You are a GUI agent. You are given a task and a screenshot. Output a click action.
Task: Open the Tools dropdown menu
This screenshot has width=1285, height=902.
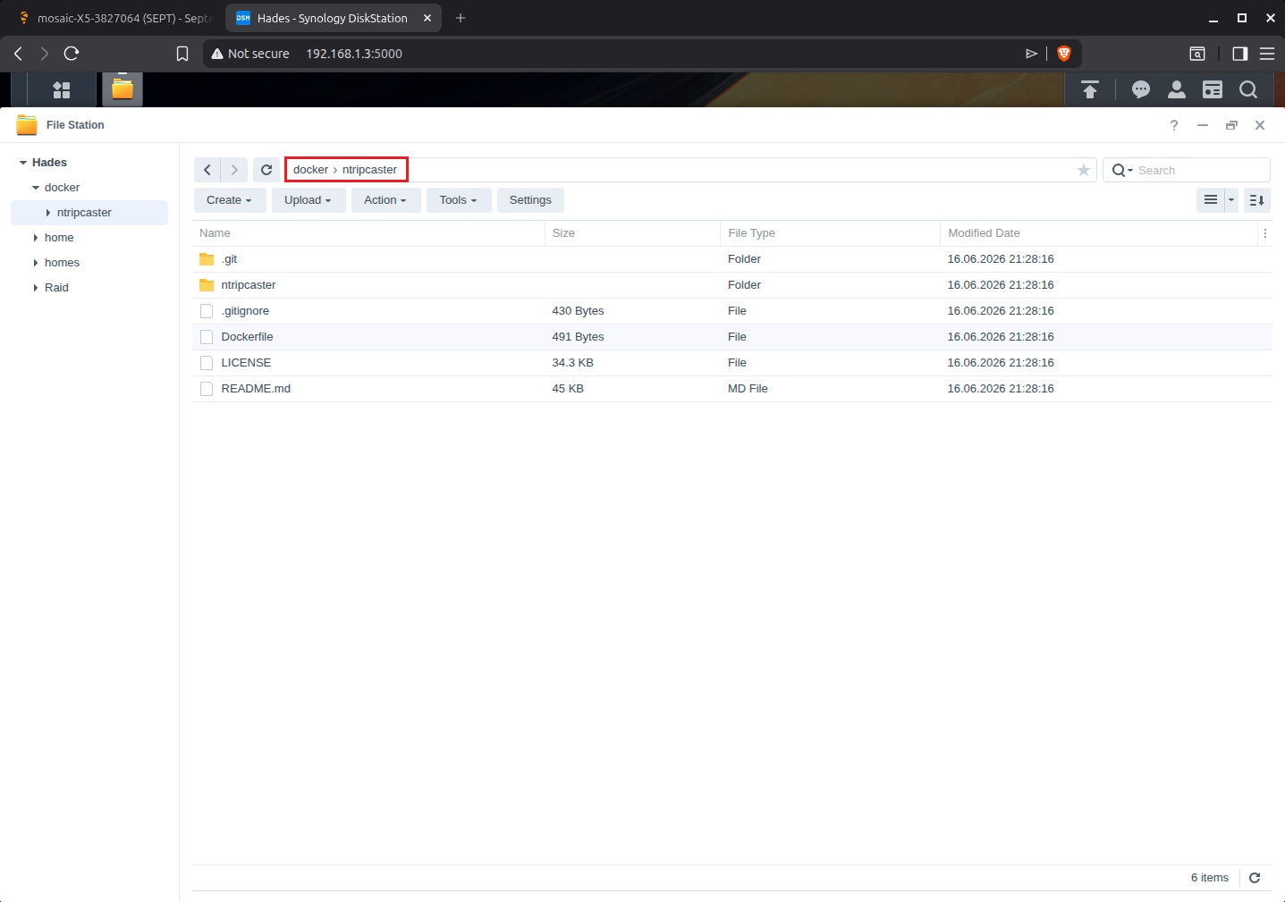pos(459,200)
